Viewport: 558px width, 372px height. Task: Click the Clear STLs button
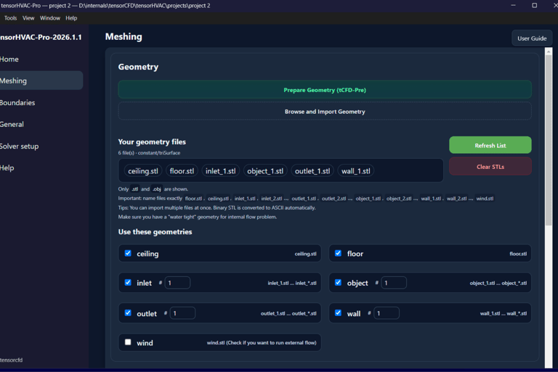coord(490,167)
